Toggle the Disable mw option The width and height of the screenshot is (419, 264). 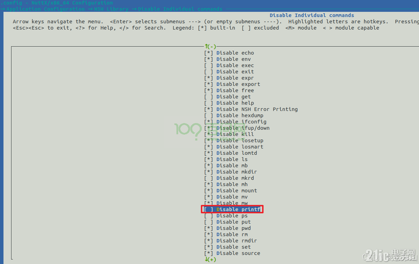(x=226, y=203)
